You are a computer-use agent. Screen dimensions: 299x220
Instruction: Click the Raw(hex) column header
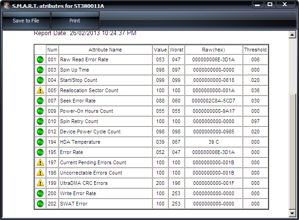coord(214,50)
